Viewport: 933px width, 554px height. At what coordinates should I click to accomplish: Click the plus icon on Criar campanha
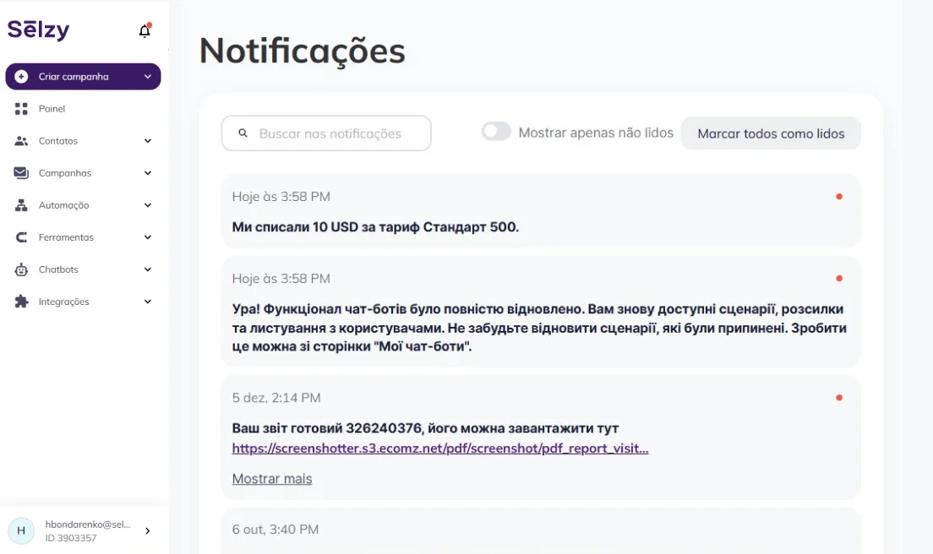22,77
